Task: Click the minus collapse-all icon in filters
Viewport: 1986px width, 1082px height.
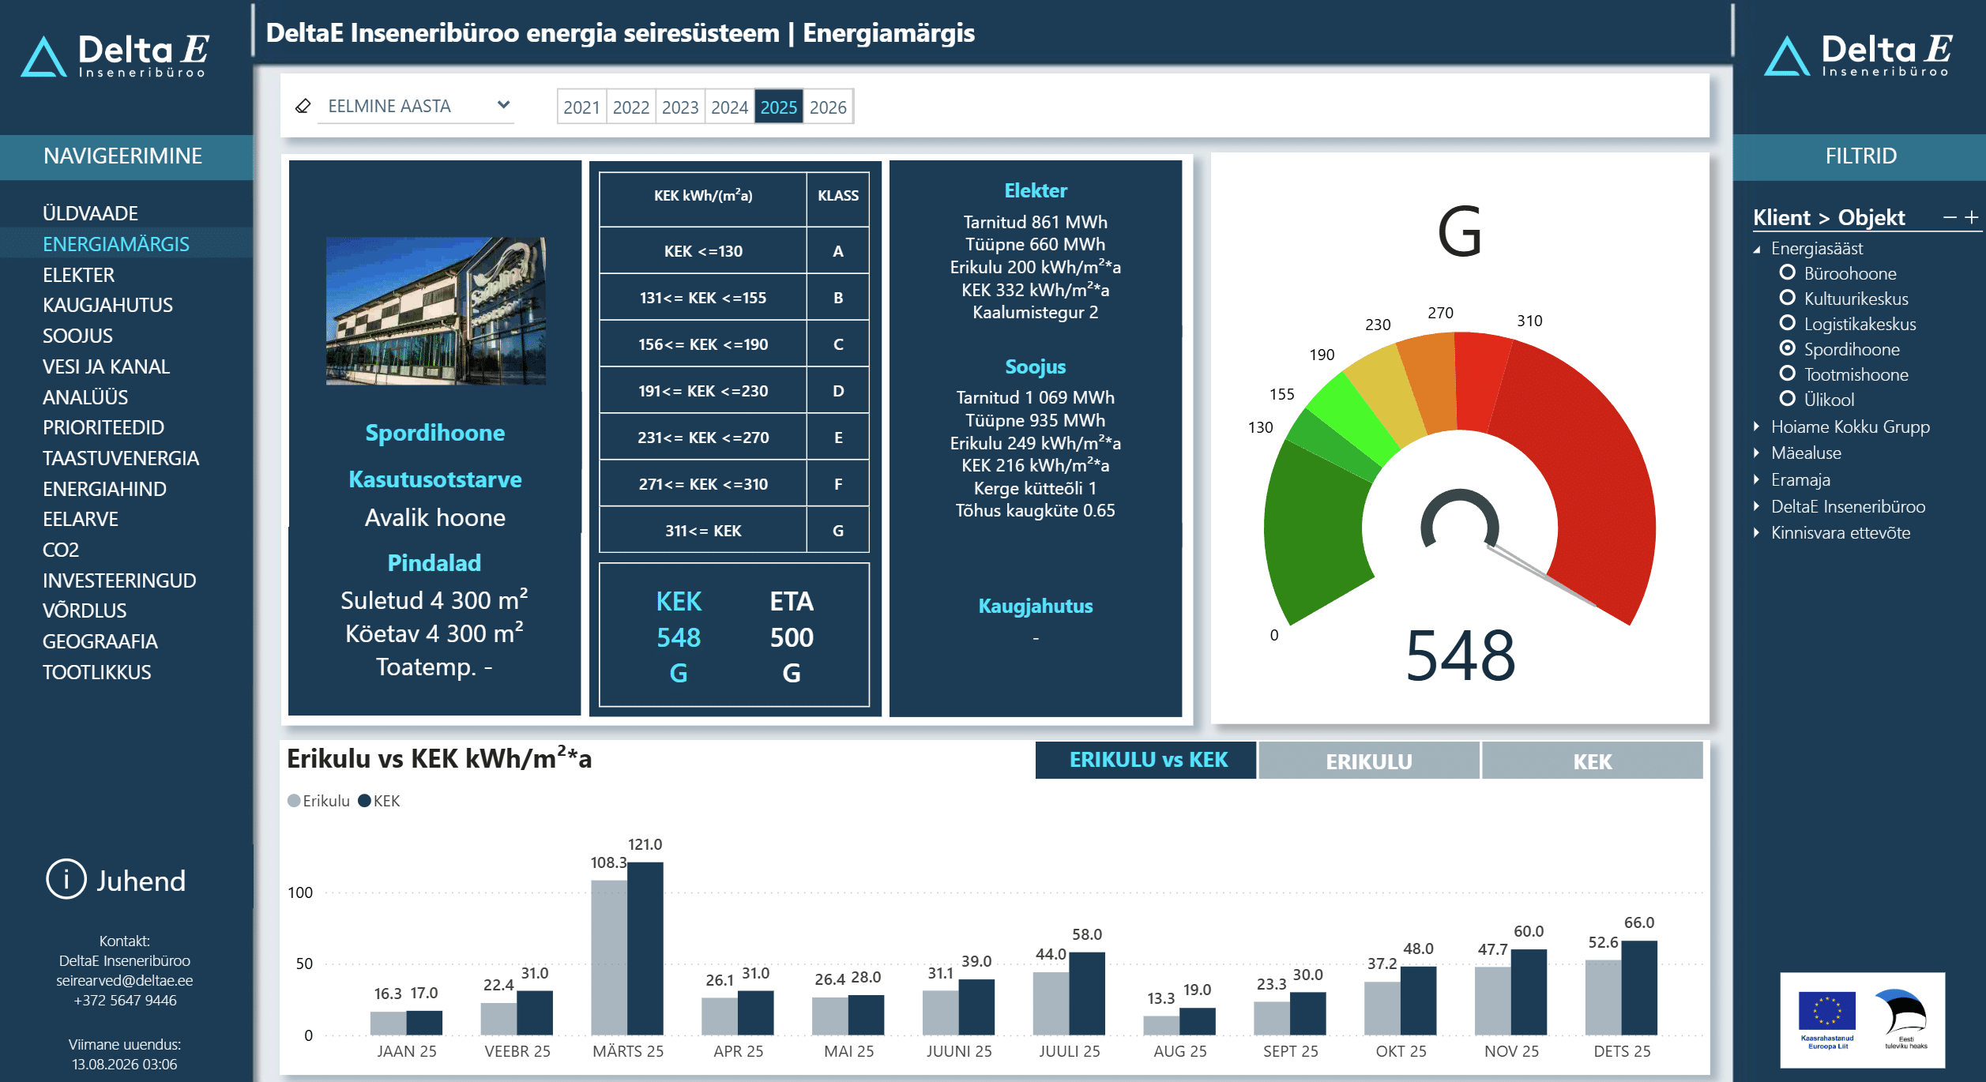Action: click(x=1950, y=217)
